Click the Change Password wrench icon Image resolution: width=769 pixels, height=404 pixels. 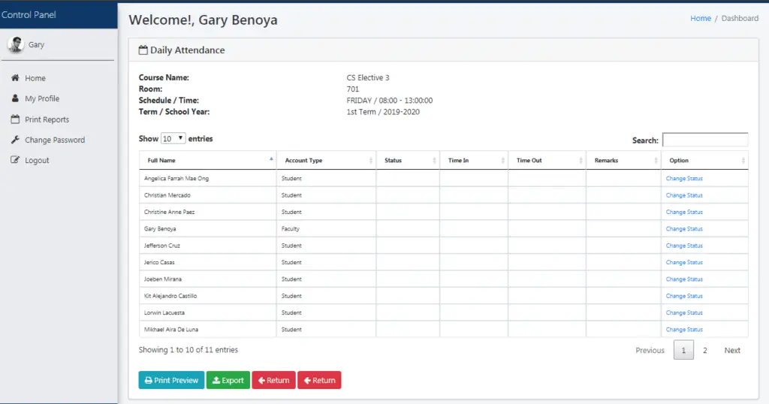point(15,140)
